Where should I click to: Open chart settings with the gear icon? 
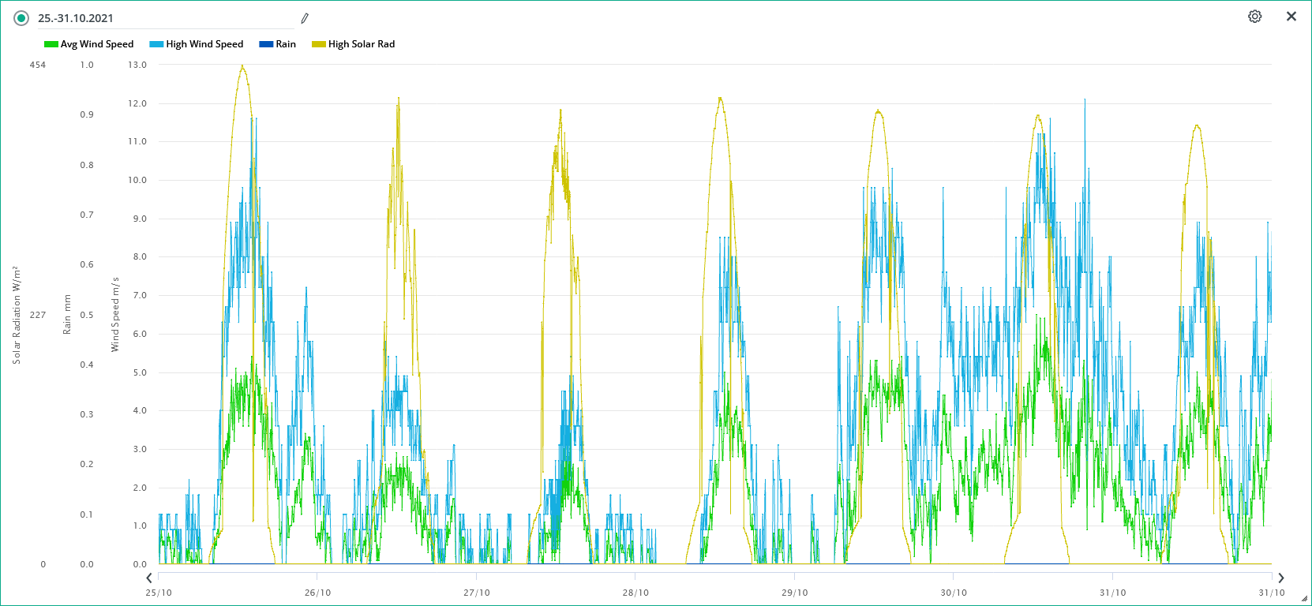(x=1254, y=17)
